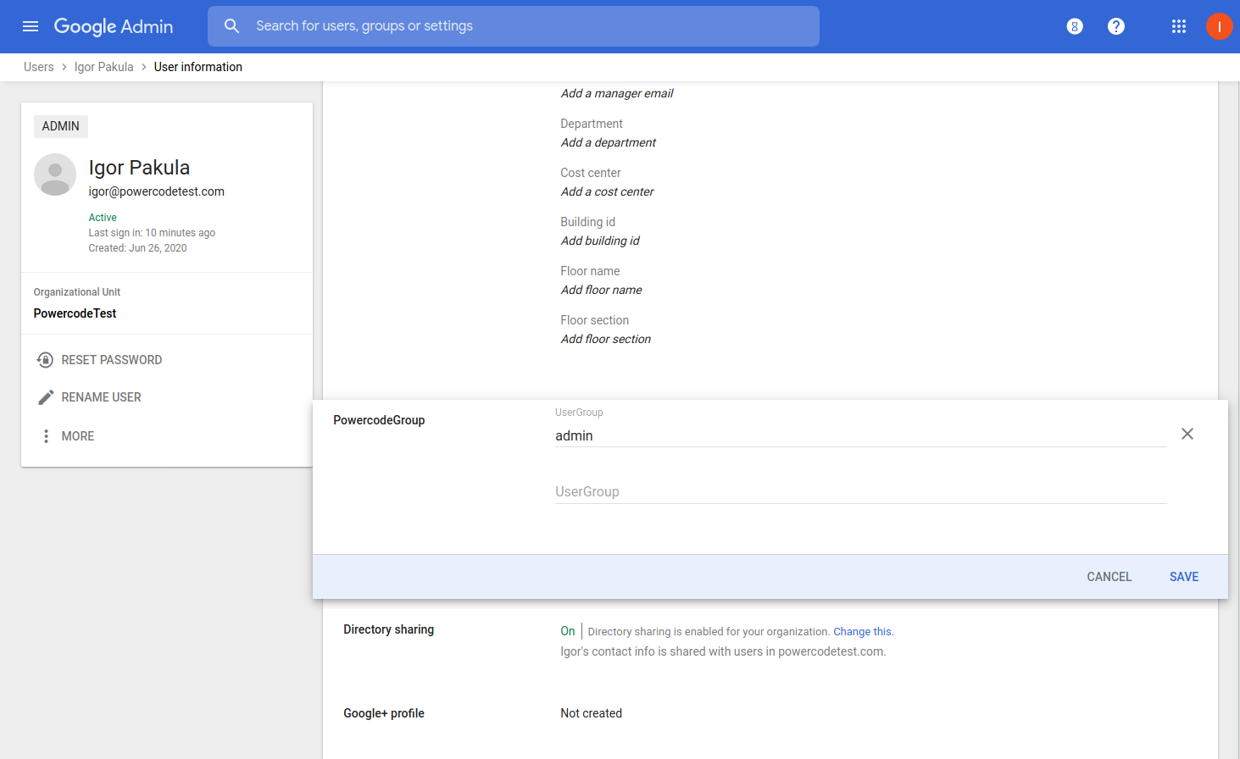The height and width of the screenshot is (759, 1240).
Task: Click the Cost center label
Action: pyautogui.click(x=591, y=173)
